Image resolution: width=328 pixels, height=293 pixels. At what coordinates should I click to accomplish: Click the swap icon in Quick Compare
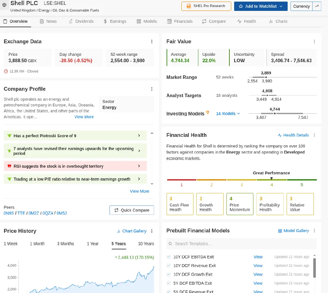click(x=117, y=210)
